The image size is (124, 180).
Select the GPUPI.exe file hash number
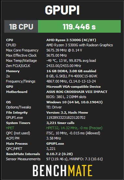66,118
